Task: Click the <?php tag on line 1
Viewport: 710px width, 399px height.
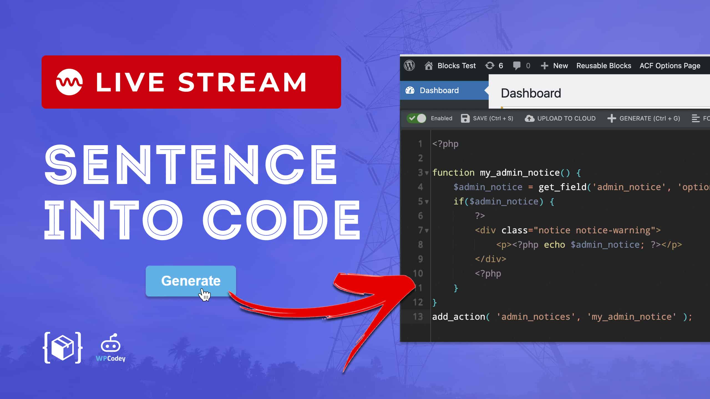Action: (445, 144)
